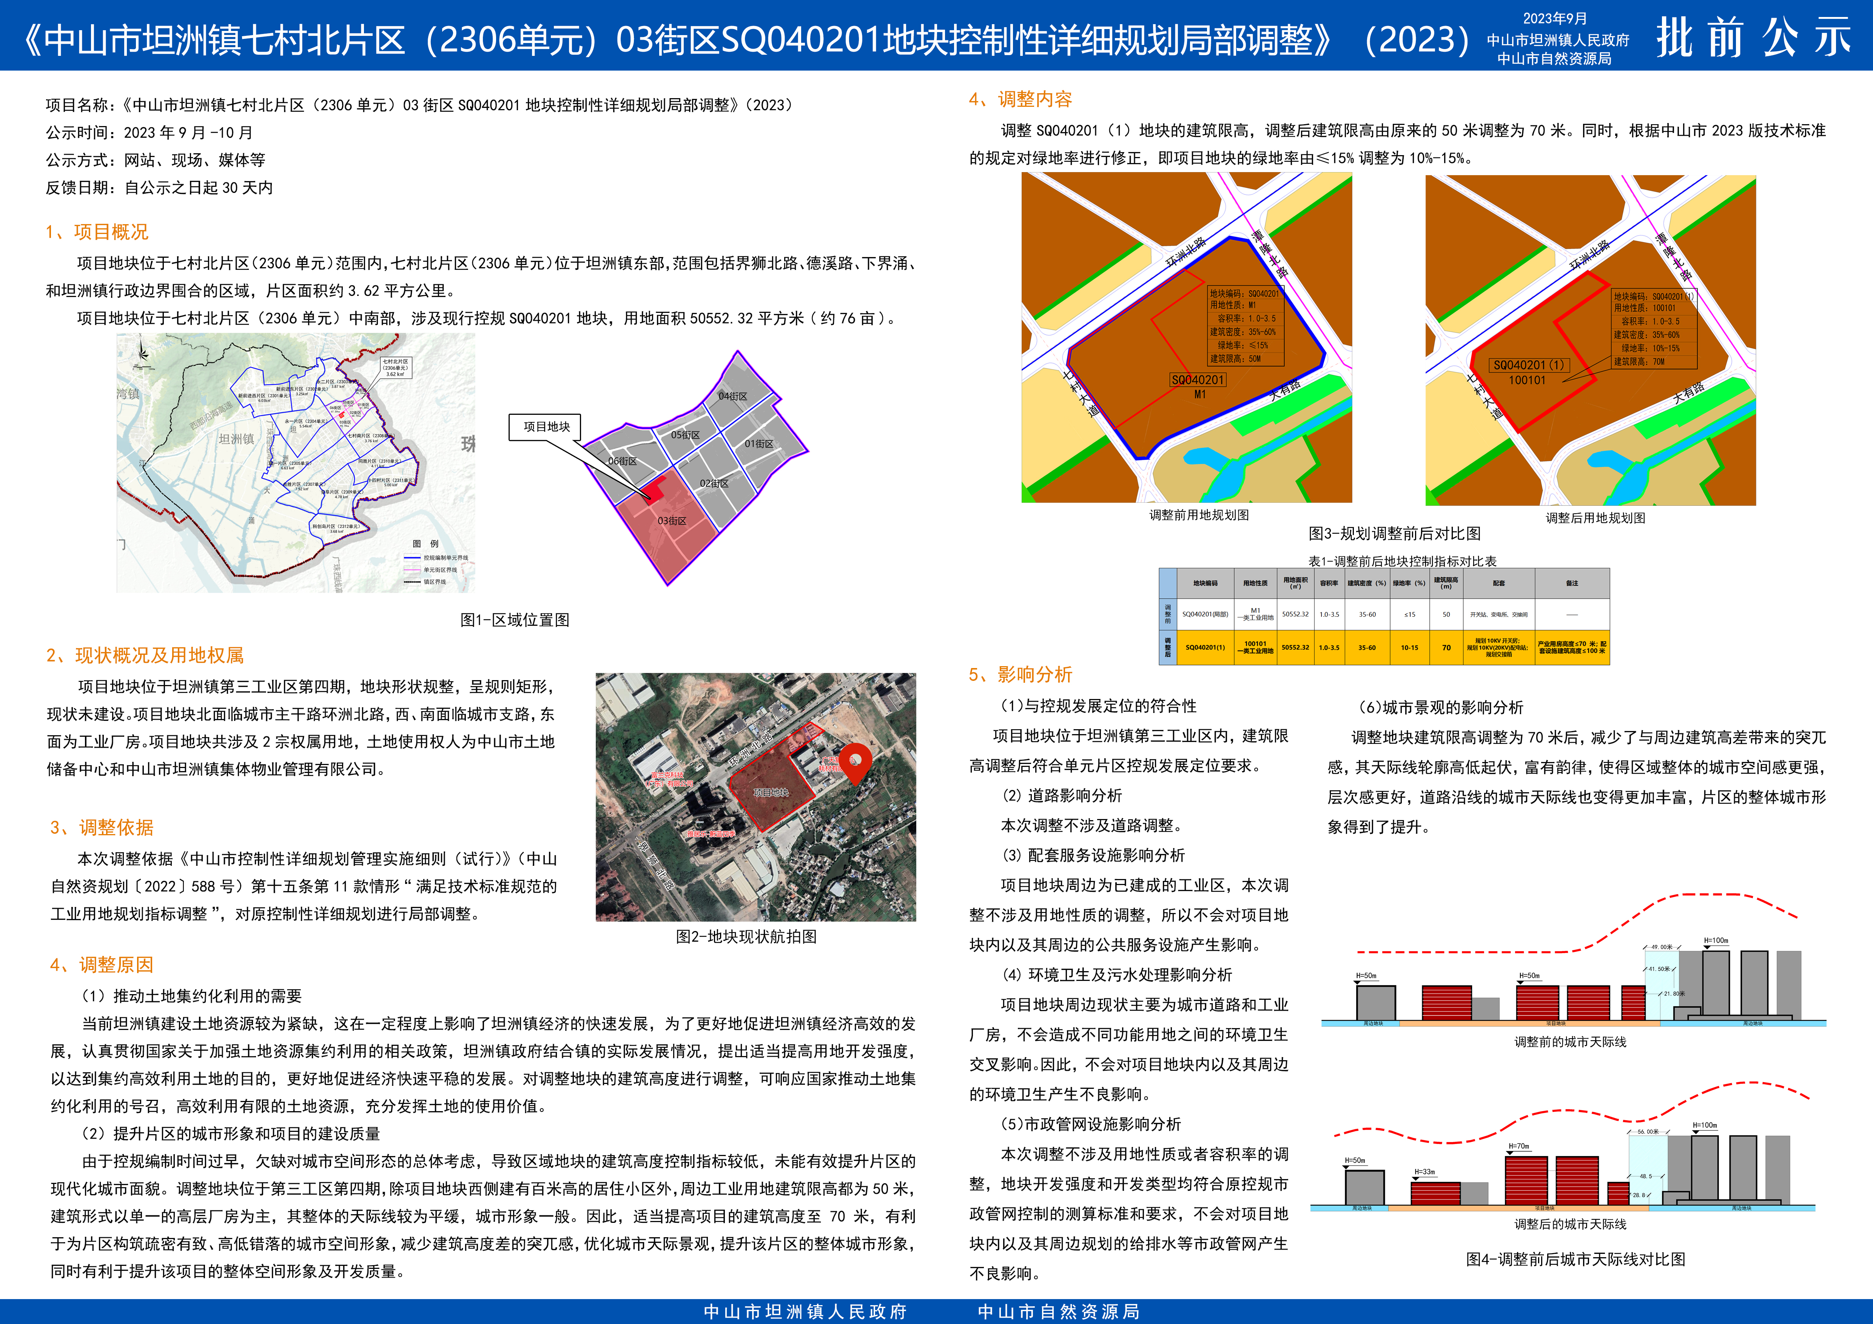Screen dimensions: 1873x1324
Task: Click the SQ040201 M1 plot label
Action: tap(1198, 386)
